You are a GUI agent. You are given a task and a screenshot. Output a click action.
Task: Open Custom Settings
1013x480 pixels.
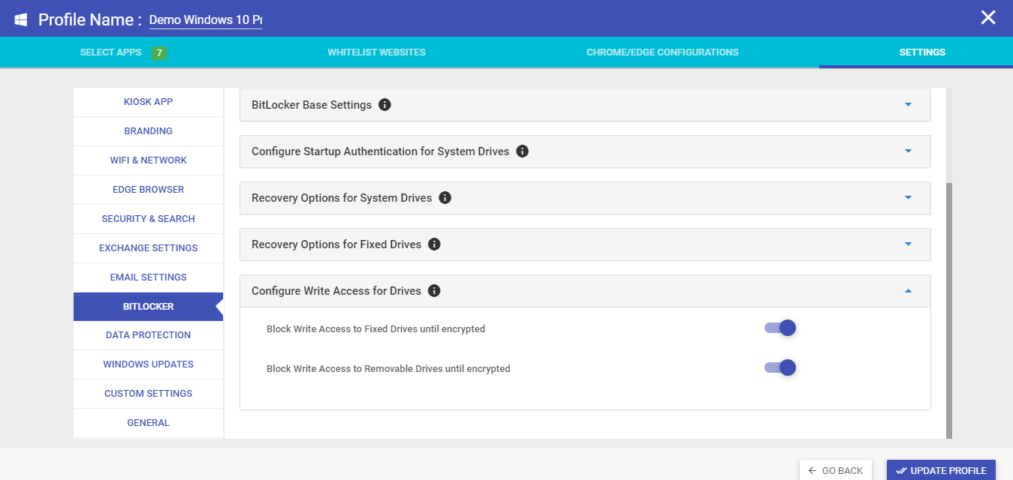click(149, 394)
